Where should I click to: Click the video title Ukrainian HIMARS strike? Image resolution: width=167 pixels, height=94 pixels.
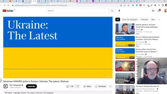[36, 81]
